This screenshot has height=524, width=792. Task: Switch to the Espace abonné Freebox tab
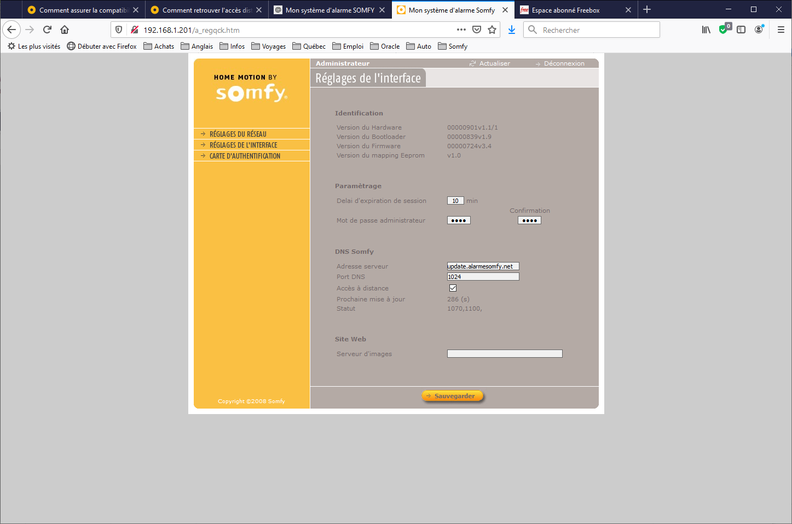click(x=565, y=10)
